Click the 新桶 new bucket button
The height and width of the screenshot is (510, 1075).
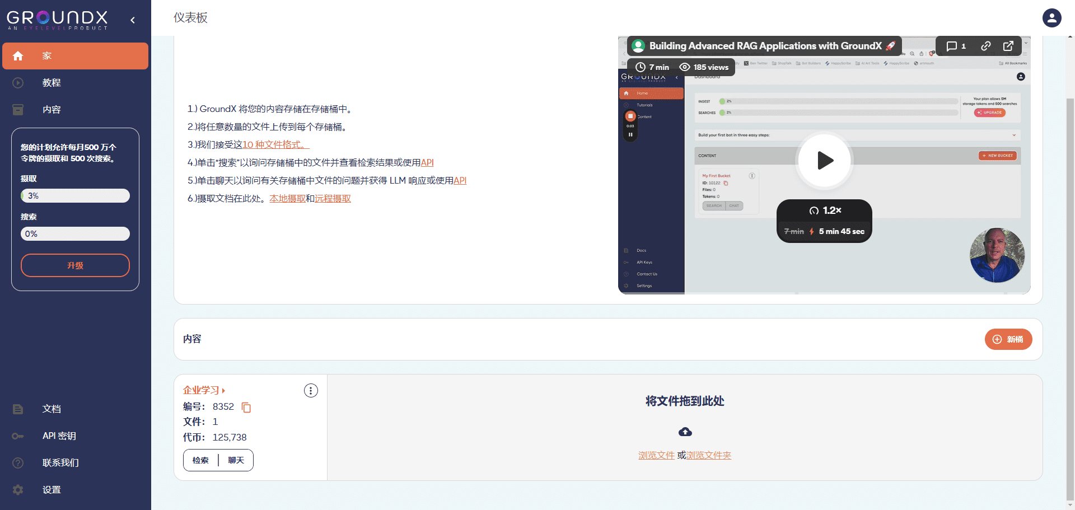(x=1008, y=339)
